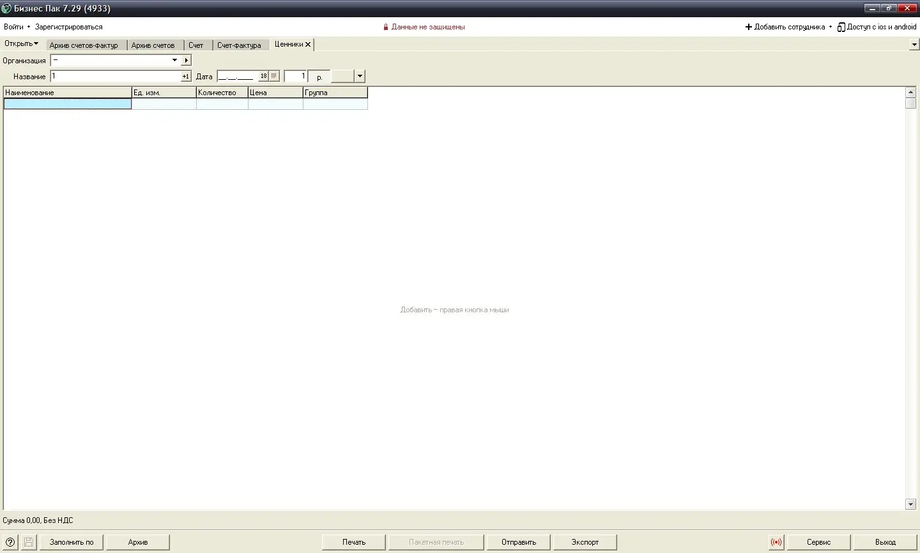The image size is (920, 553).
Task: Click the numeric field showing 1 beside date
Action: pyautogui.click(x=296, y=77)
